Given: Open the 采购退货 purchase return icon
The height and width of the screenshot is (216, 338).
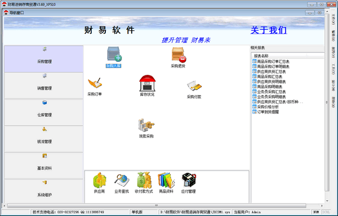Looking at the screenshot, I should pos(179,55).
